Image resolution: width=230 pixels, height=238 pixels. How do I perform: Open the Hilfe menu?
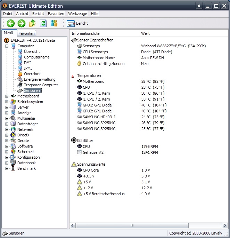[95, 14]
